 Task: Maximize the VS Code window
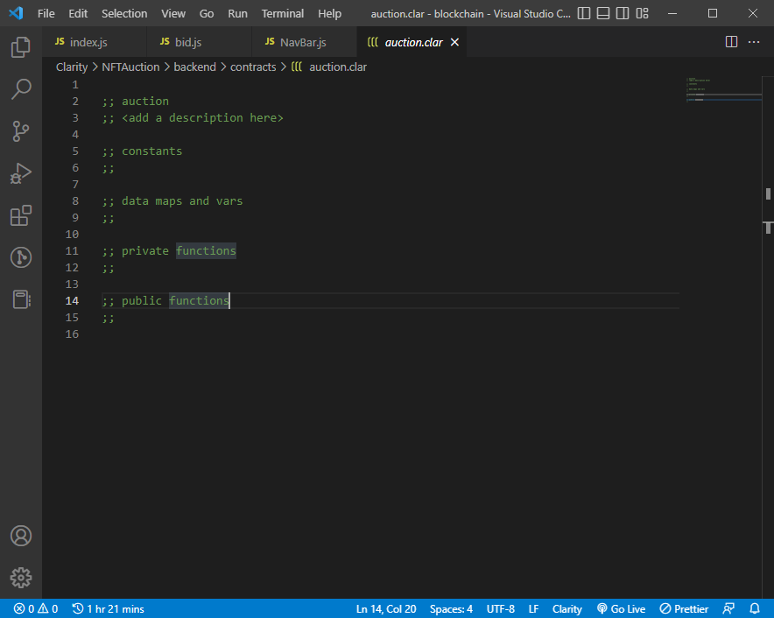(x=713, y=13)
